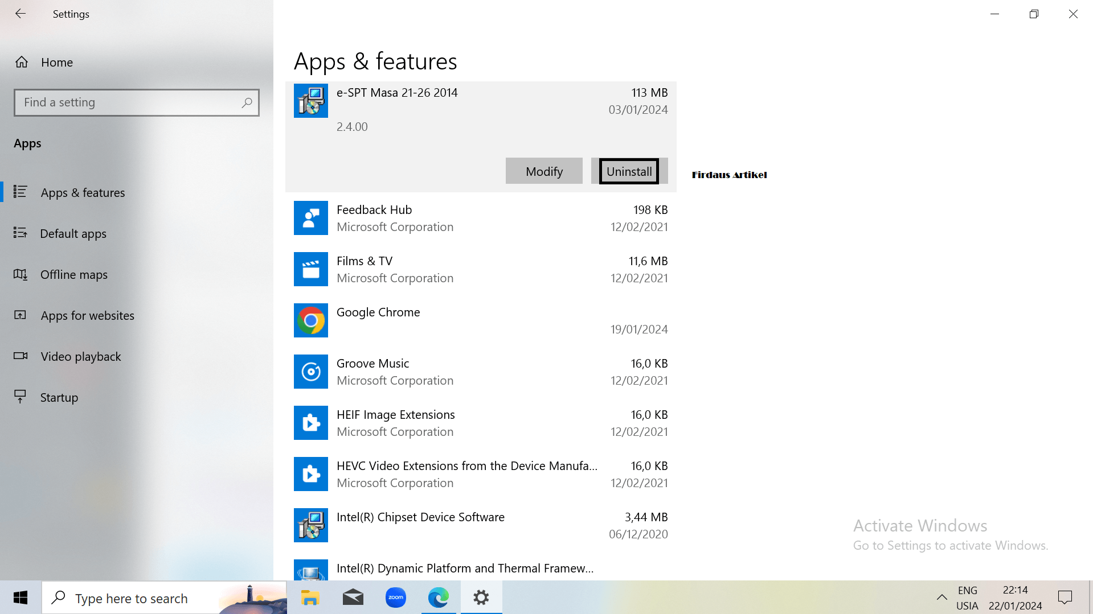Open the Mail app from taskbar

(353, 597)
